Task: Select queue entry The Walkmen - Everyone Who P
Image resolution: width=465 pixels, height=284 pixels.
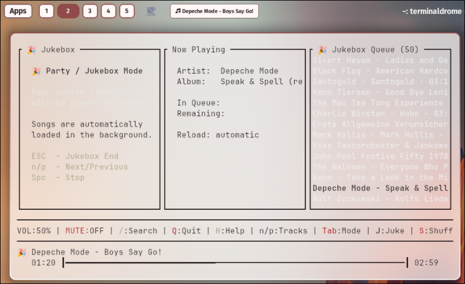Action: tap(380, 167)
